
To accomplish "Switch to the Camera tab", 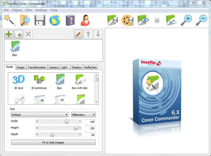I will (53, 67).
